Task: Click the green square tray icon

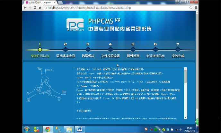Action: tap(155, 129)
